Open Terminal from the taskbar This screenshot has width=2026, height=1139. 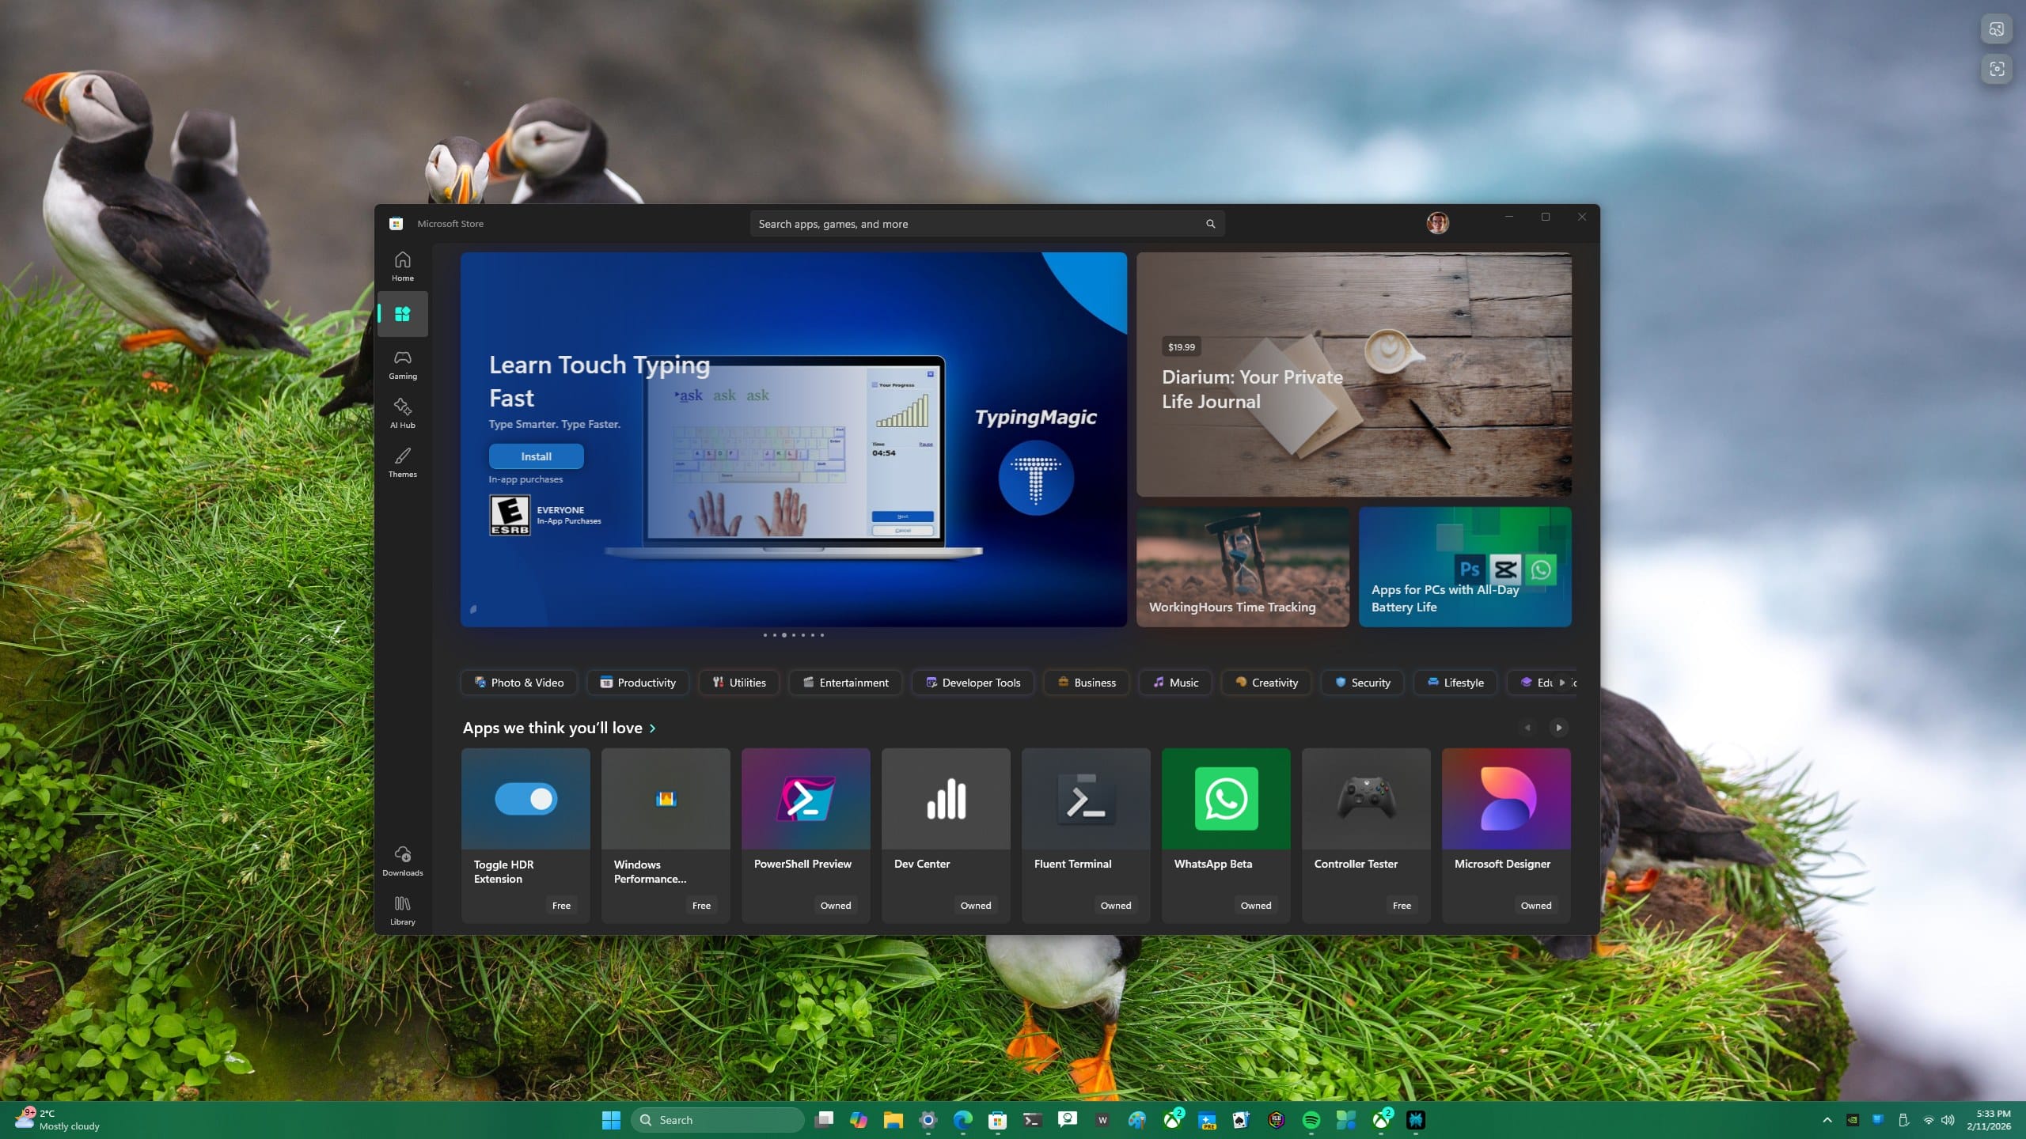click(1033, 1120)
